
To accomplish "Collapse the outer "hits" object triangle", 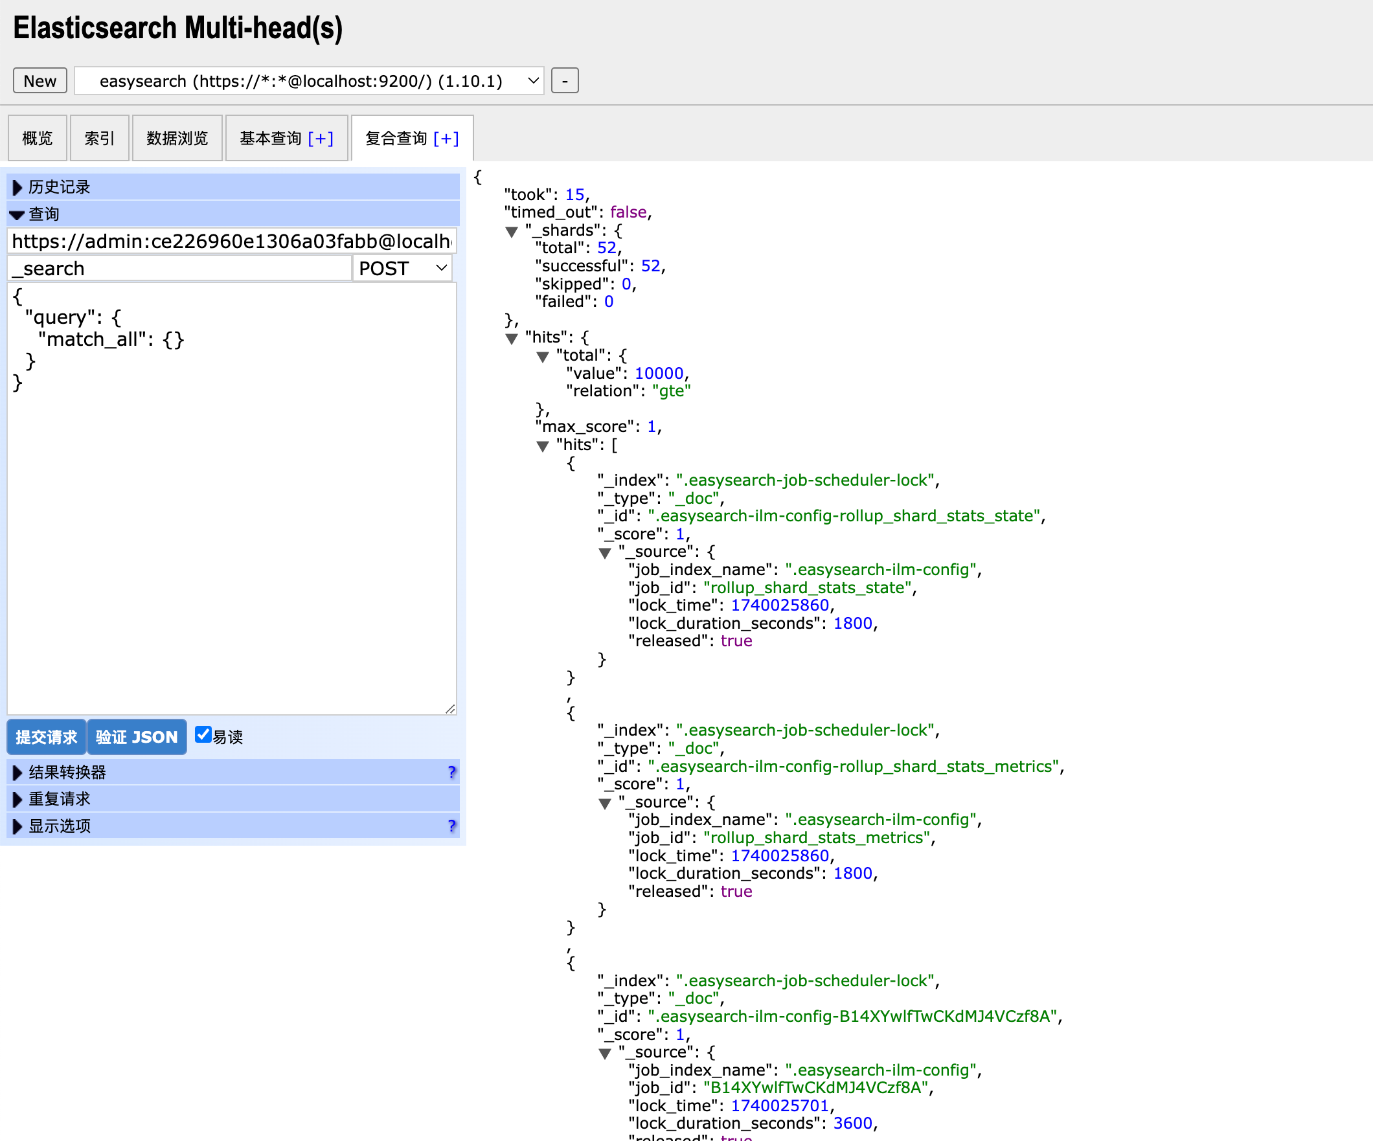I will (512, 339).
